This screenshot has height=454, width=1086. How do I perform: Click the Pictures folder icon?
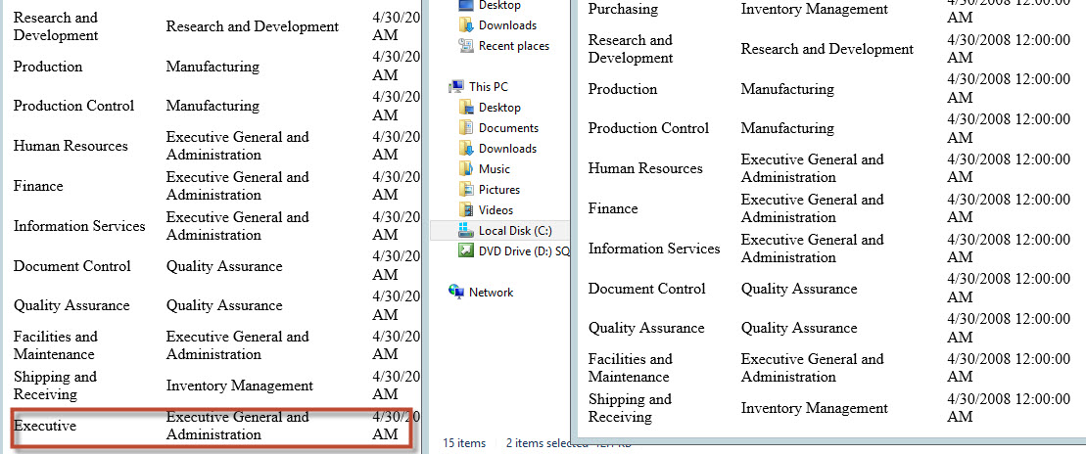click(466, 190)
